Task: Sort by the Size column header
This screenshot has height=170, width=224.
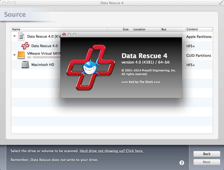Action: click(120, 29)
